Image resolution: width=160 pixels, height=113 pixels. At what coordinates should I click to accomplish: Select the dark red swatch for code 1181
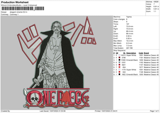[119, 58]
